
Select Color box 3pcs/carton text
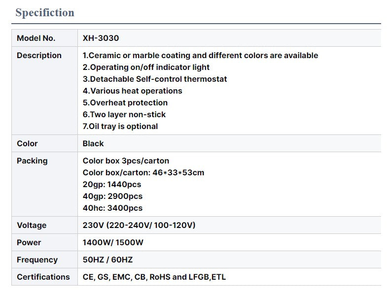click(126, 161)
